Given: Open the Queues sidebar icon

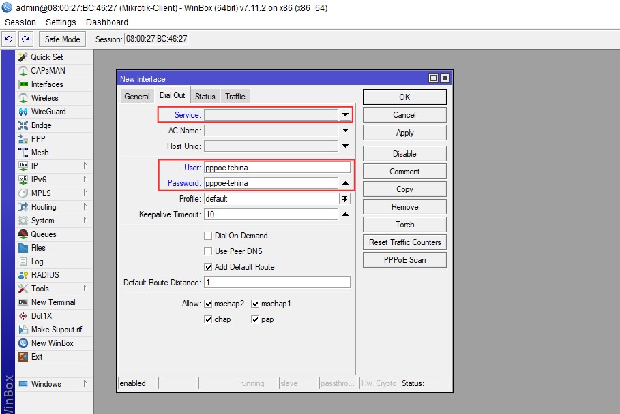Looking at the screenshot, I should pos(23,234).
